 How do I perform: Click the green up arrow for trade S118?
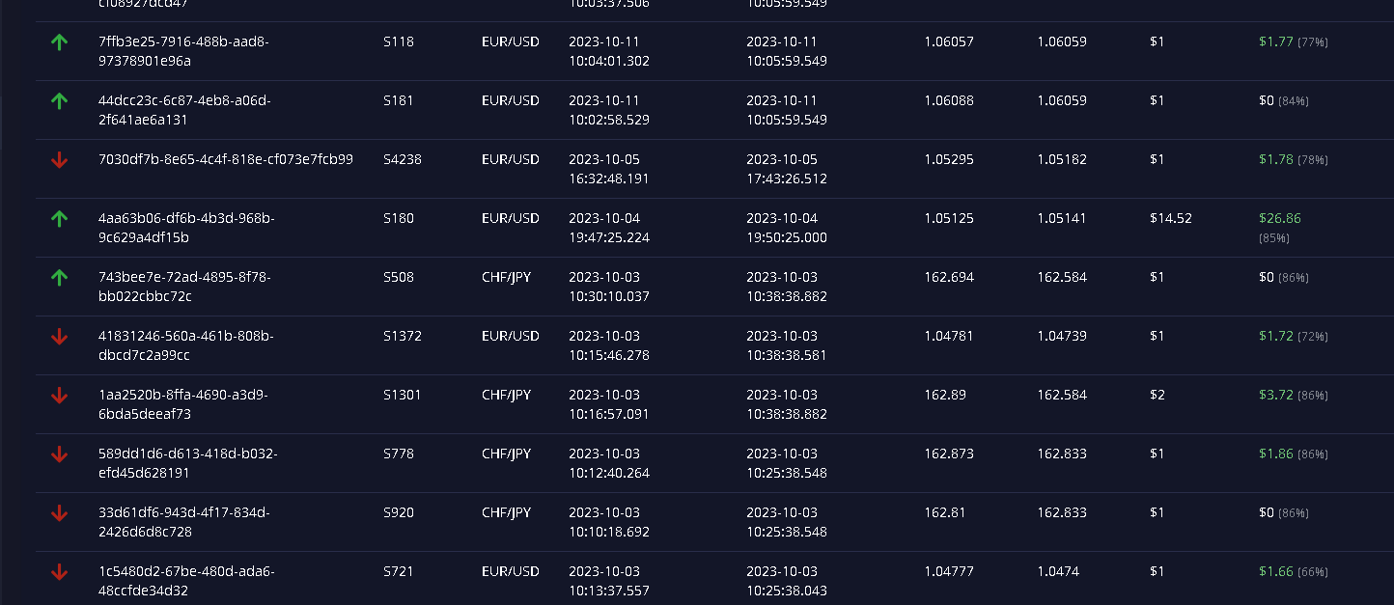(59, 42)
